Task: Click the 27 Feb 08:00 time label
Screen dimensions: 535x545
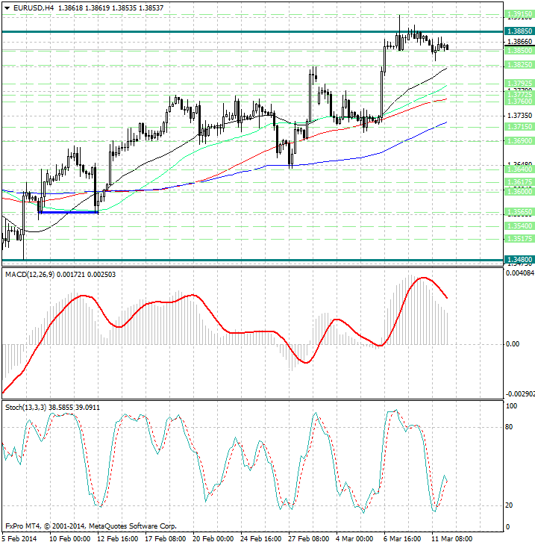Action: [308, 539]
